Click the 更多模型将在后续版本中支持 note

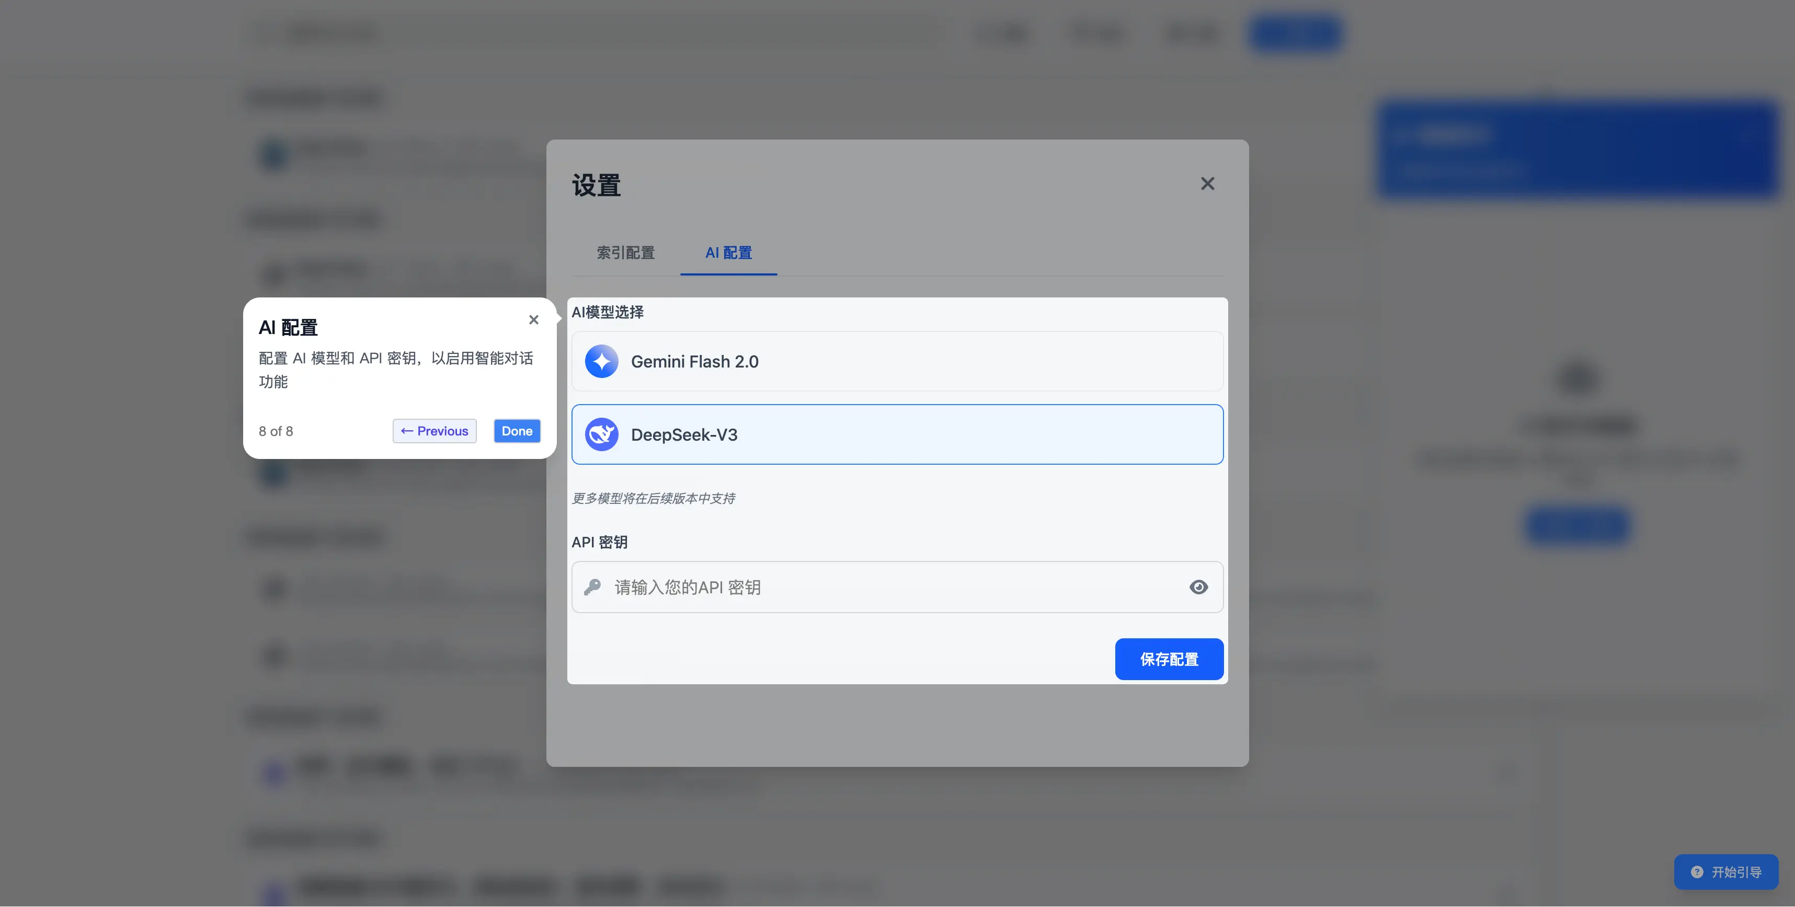tap(653, 498)
